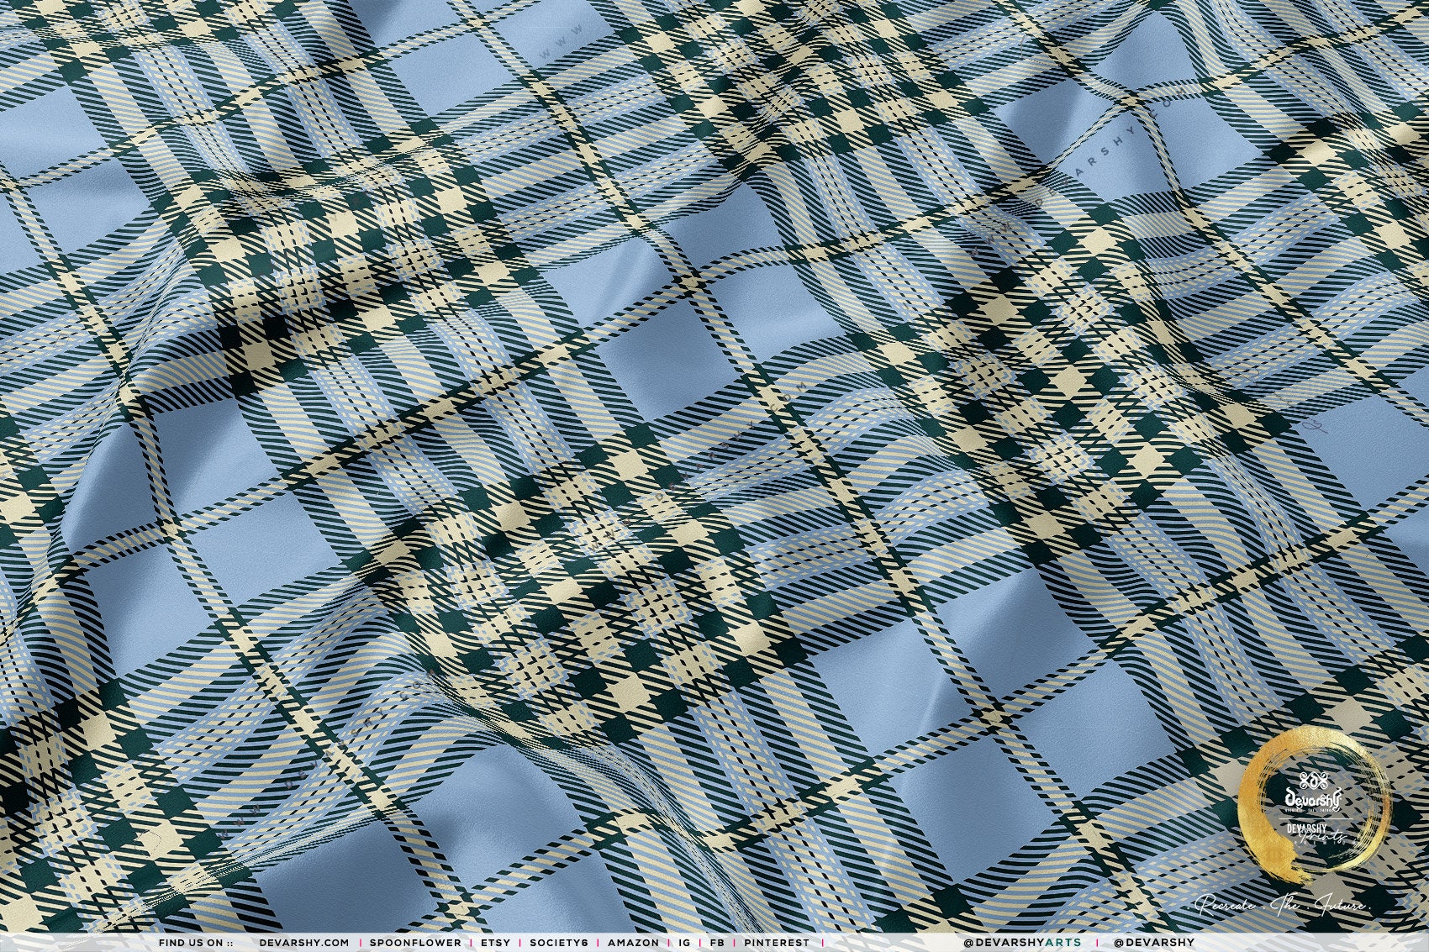Click the pink separator after PINTEREST

(822, 943)
